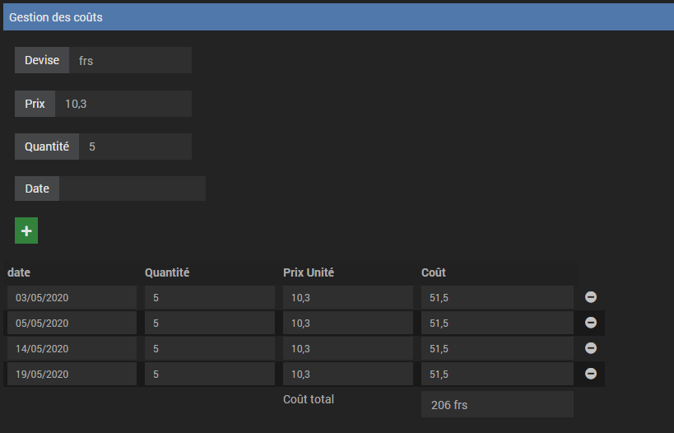The width and height of the screenshot is (674, 433).
Task: Remove the 03/05/2020 cost row
Action: tap(591, 297)
